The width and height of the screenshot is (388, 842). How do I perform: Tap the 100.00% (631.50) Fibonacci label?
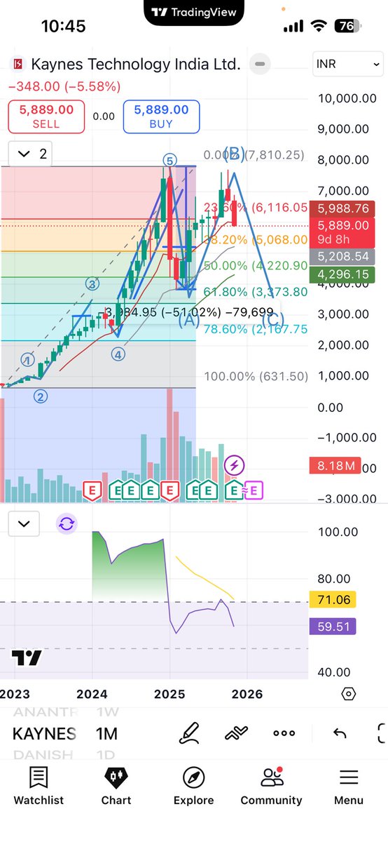[256, 376]
